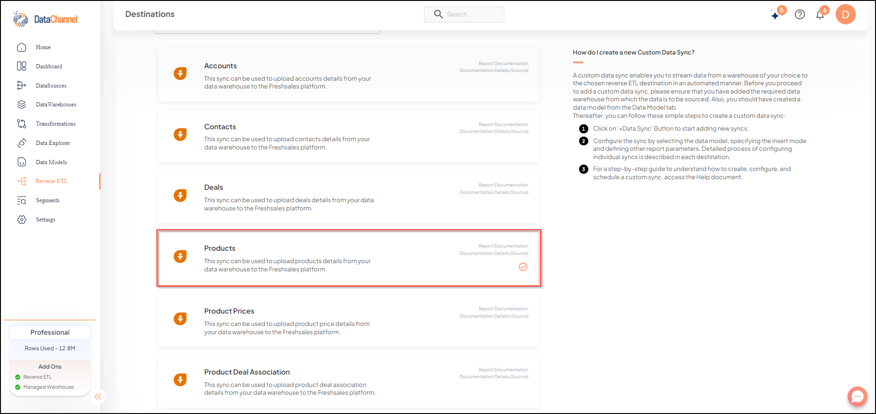Open the help question mark icon
Screen dimensions: 876x414
pyautogui.click(x=800, y=15)
